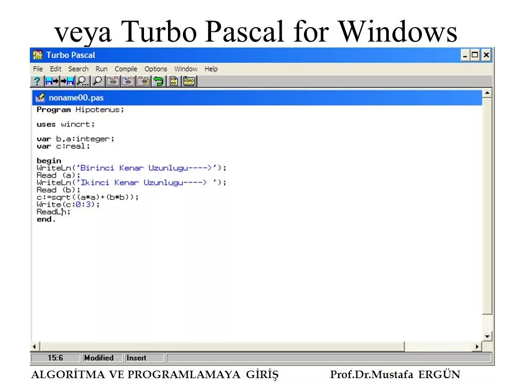Screen dimensions: 512x384
Task: Click the horizontal scrollbar left arrow
Action: pos(35,347)
